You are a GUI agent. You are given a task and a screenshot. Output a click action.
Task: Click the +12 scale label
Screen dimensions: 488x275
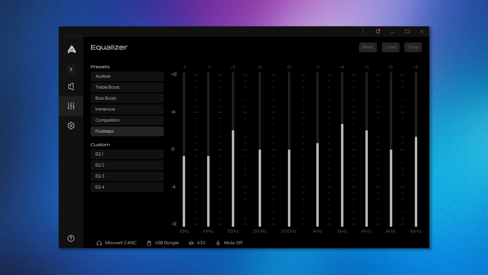(174, 74)
